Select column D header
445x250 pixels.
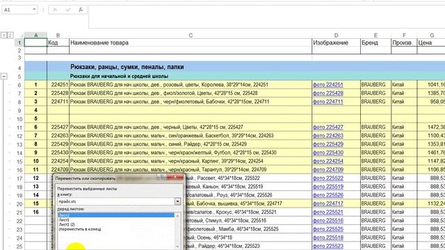coord(336,35)
